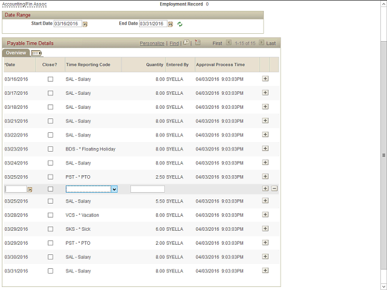Open calendar picker in the blank row date field

30,189
